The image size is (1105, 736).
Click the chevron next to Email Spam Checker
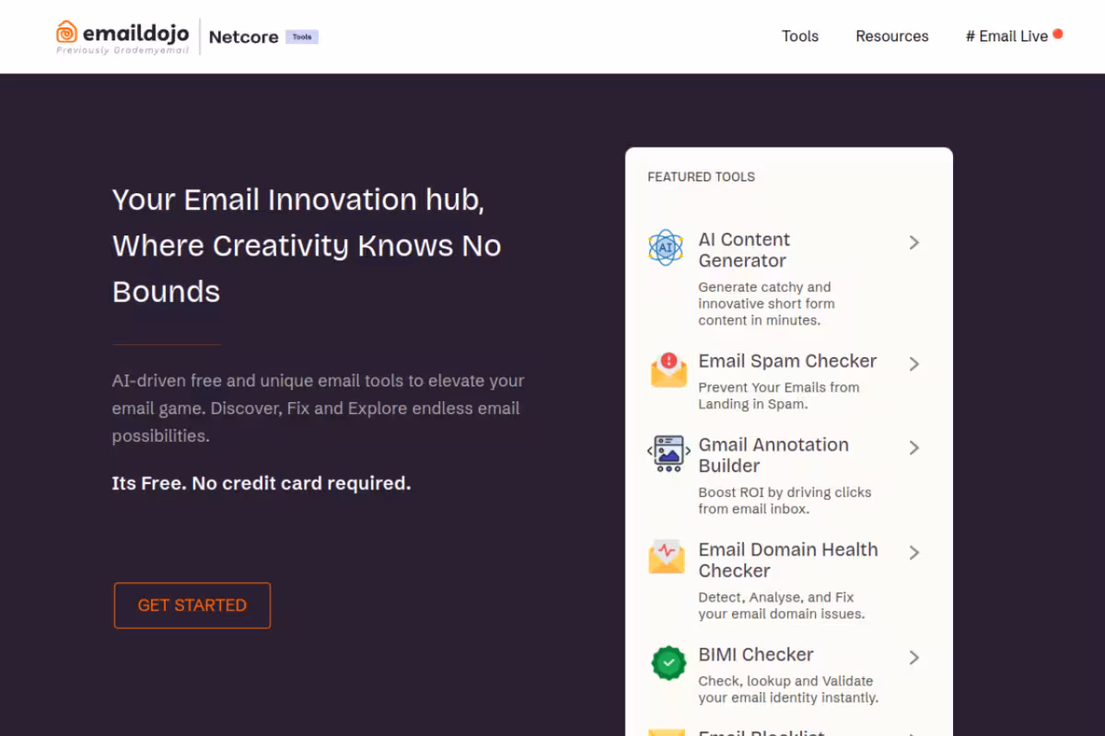click(913, 364)
